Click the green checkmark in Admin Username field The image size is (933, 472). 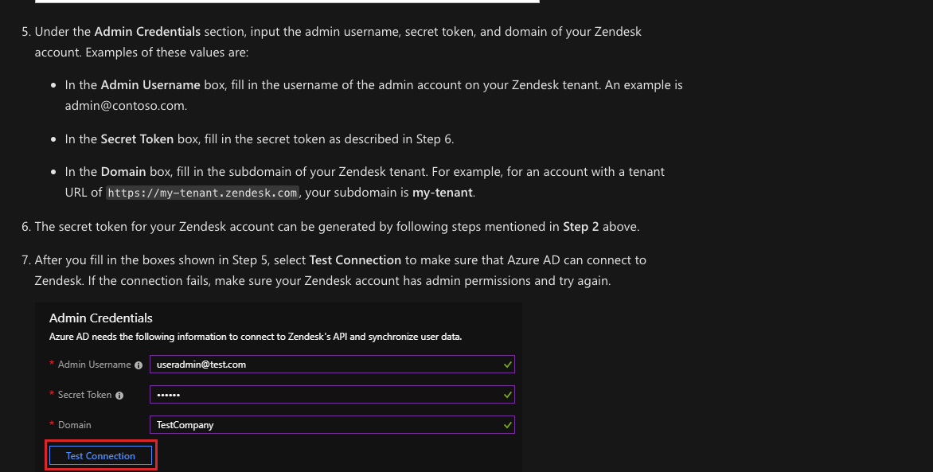click(x=508, y=365)
